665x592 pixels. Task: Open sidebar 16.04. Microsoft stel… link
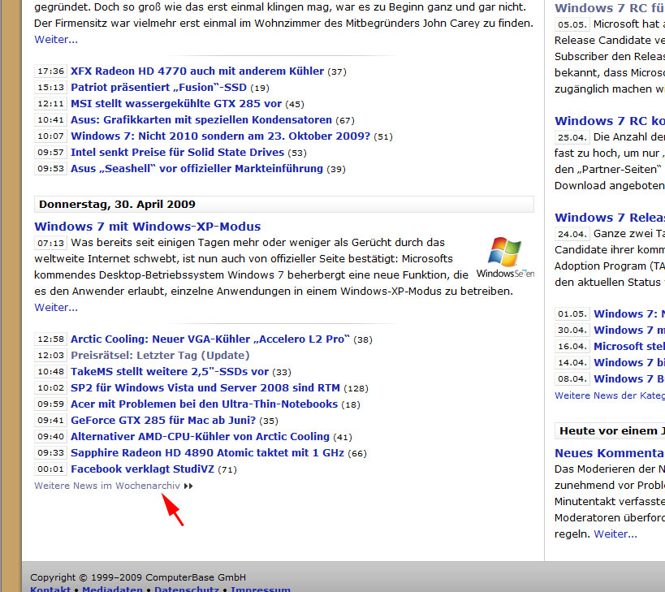(629, 347)
